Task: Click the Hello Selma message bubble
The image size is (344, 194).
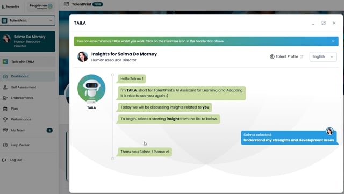Action: click(x=132, y=79)
